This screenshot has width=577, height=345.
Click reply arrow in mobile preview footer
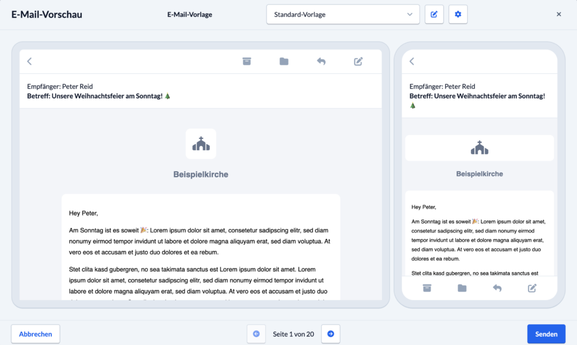point(497,288)
